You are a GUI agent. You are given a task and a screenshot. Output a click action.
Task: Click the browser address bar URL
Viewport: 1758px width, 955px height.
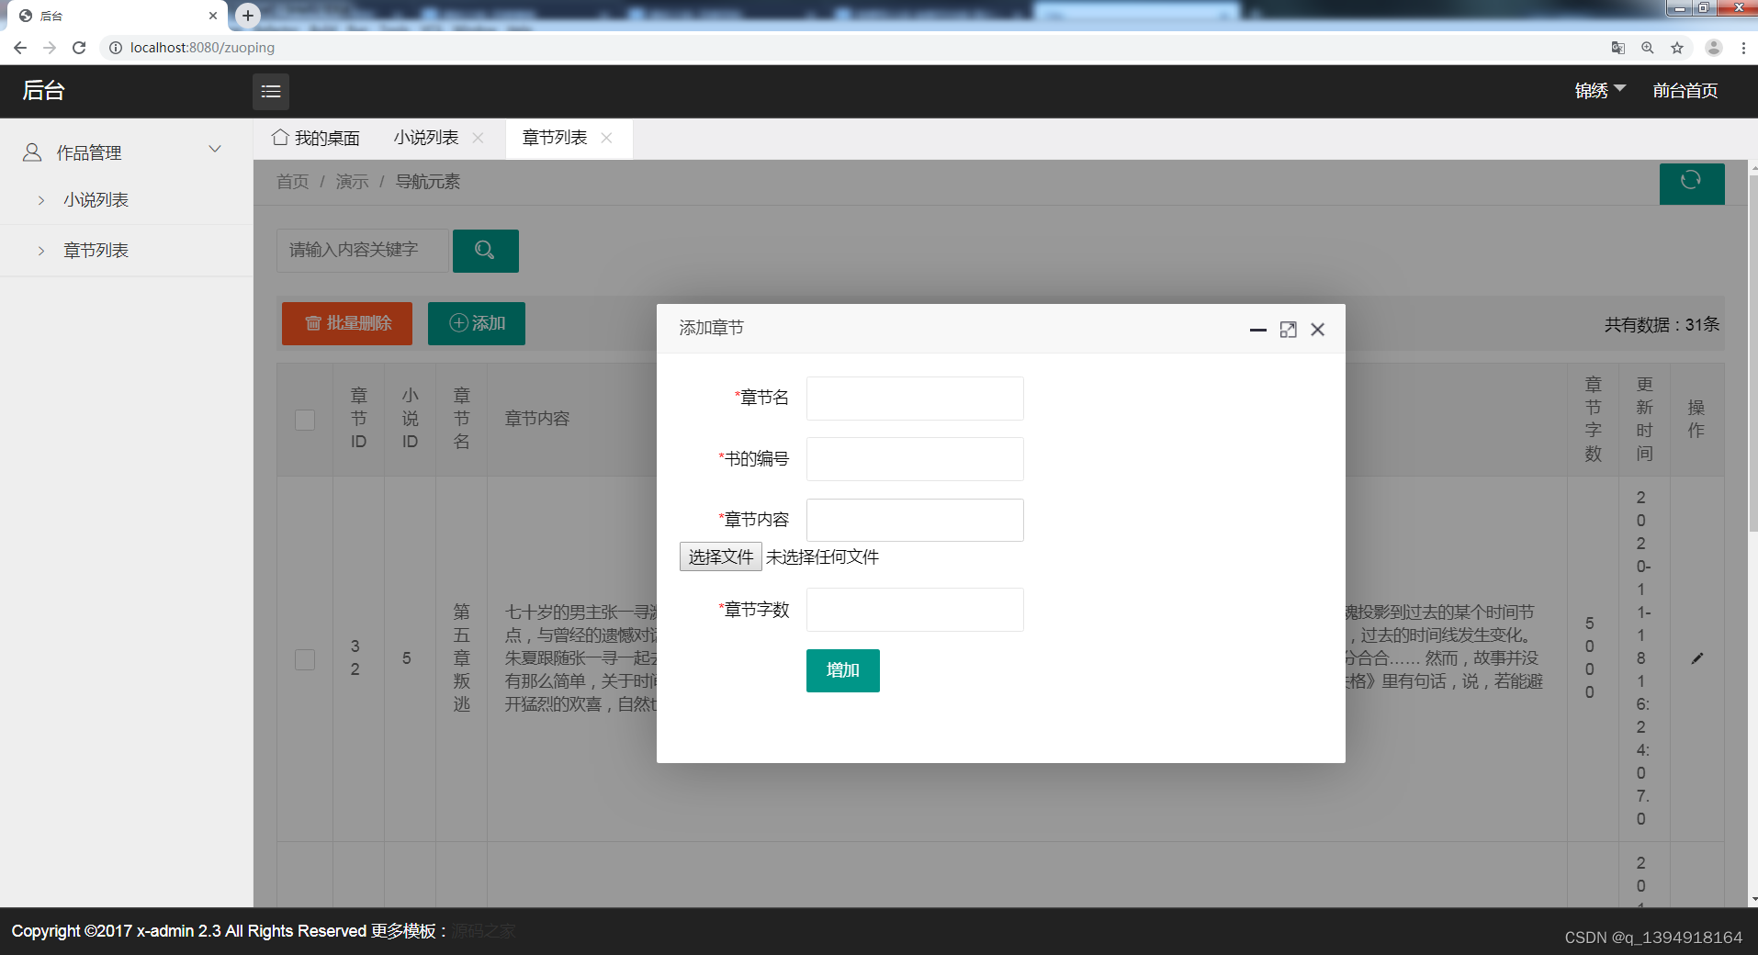coord(202,48)
